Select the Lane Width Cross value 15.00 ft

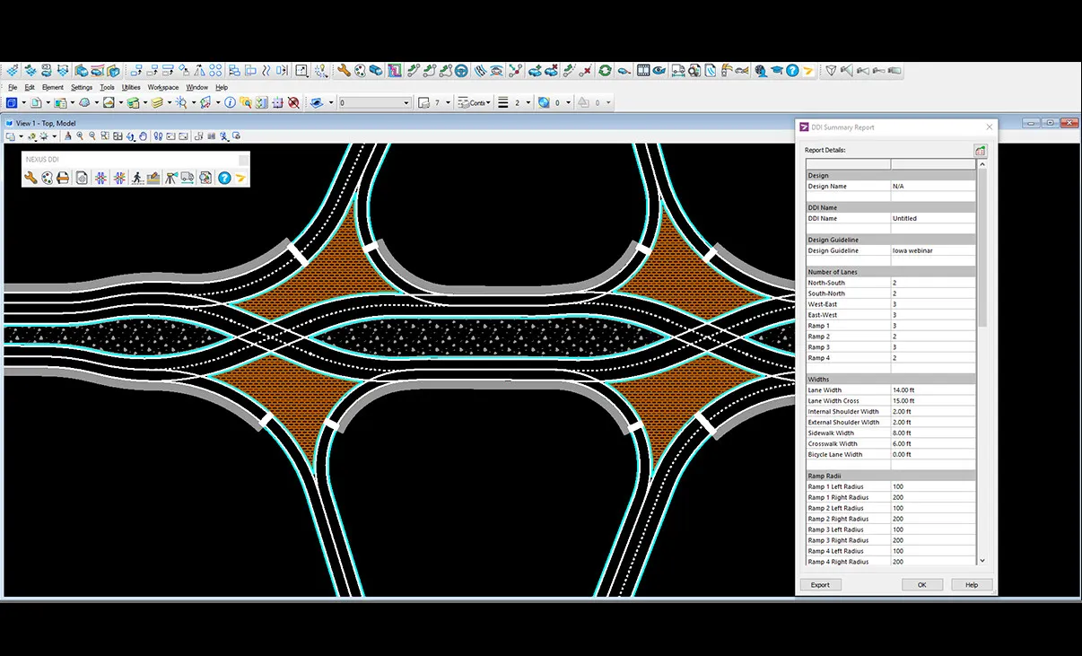pos(933,401)
